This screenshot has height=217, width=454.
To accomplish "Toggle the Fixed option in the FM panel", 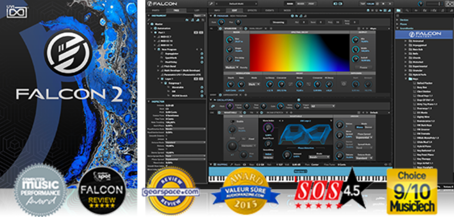I will (251, 139).
